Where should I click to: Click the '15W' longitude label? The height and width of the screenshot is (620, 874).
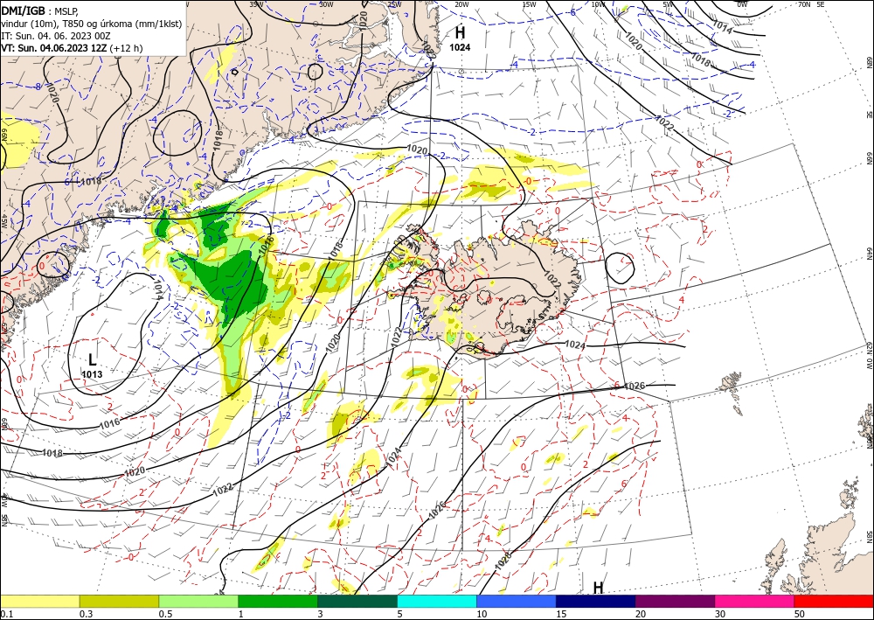click(x=530, y=4)
